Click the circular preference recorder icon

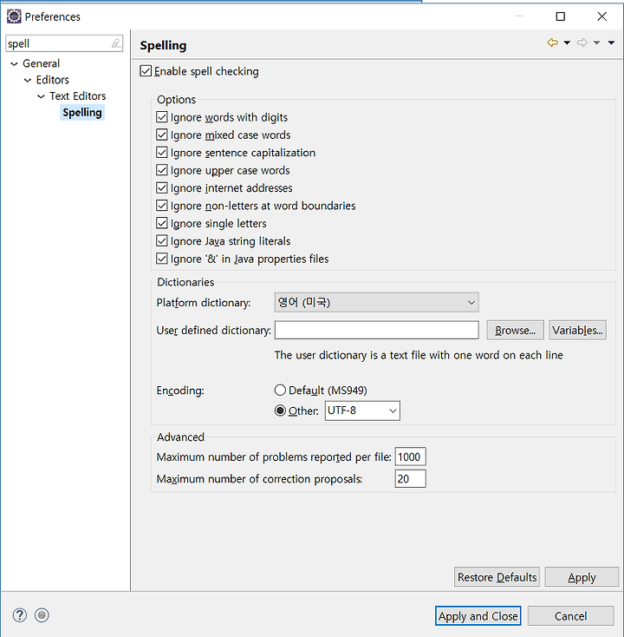pos(42,615)
